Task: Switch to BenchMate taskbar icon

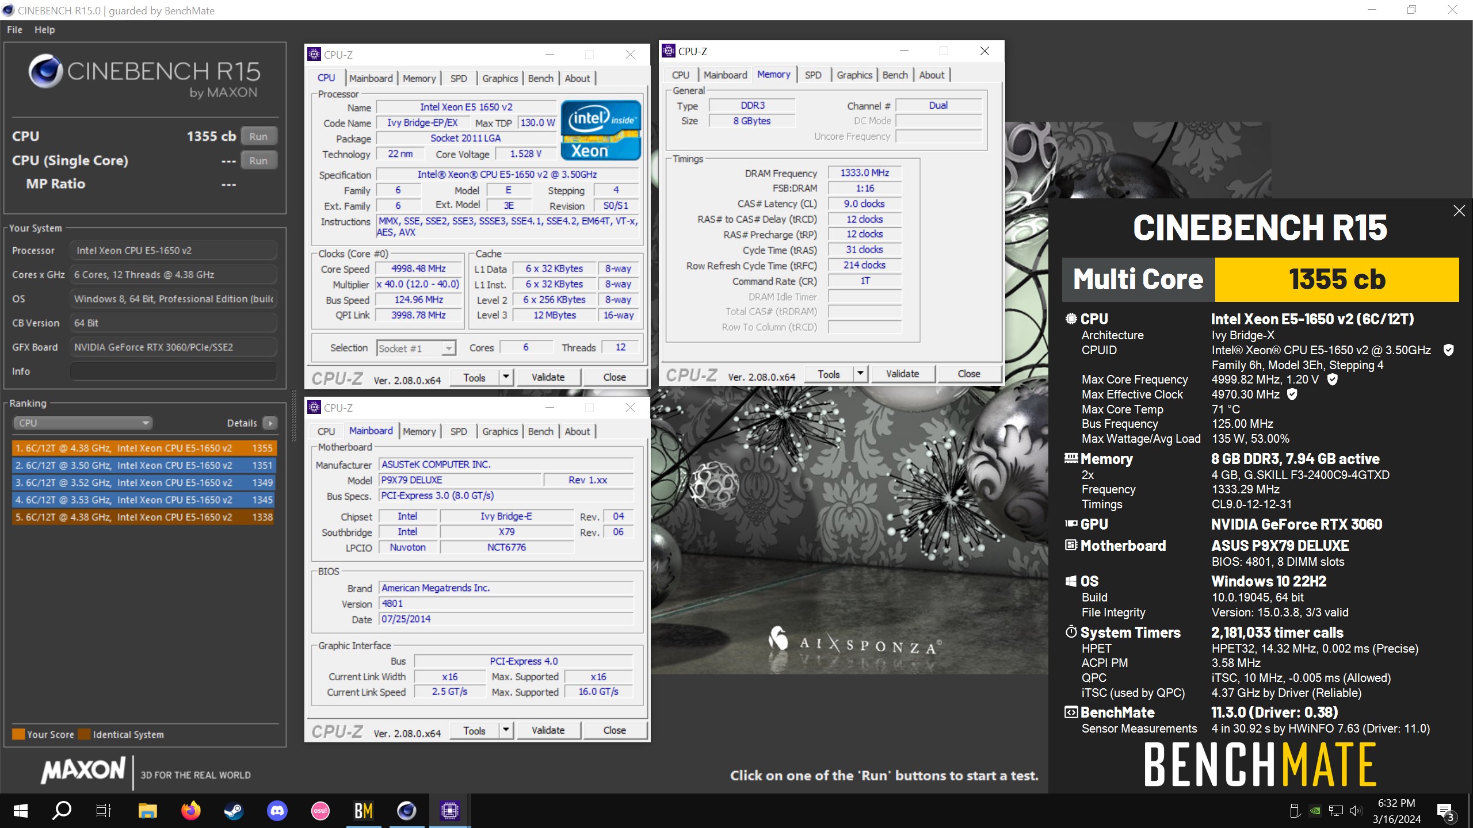Action: 364,811
